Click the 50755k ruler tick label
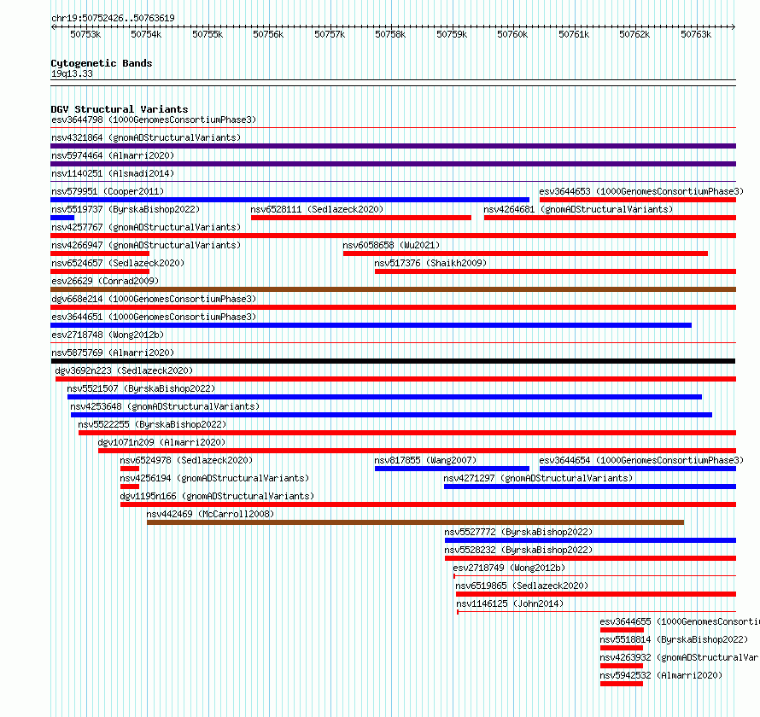The width and height of the screenshot is (760, 717). (208, 34)
